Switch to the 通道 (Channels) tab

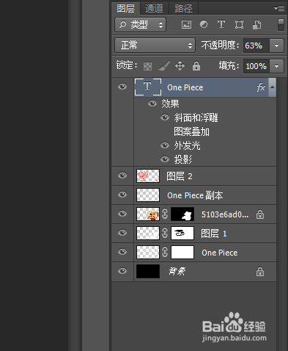coord(155,9)
